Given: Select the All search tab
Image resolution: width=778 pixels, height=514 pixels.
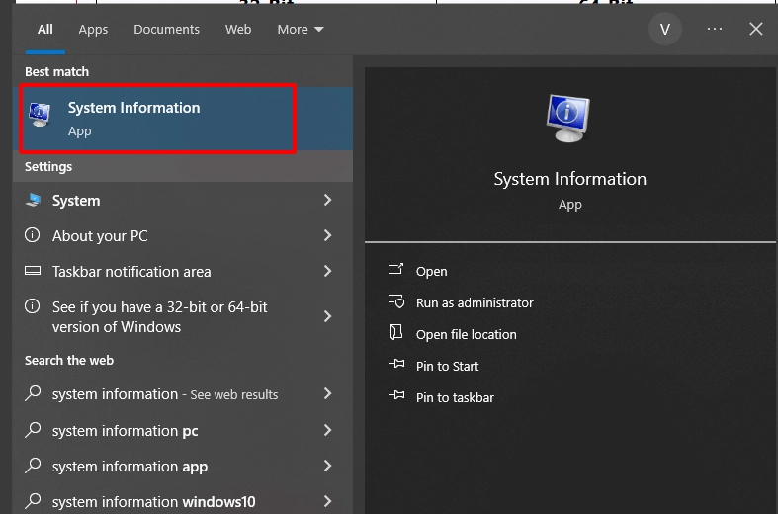Looking at the screenshot, I should [x=45, y=30].
